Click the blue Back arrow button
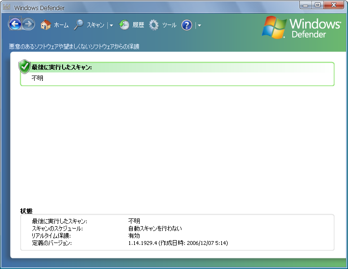This screenshot has height=269, width=348. (15, 25)
